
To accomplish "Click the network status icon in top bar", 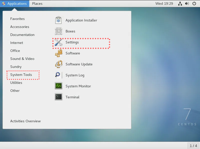I will click(x=180, y=3).
